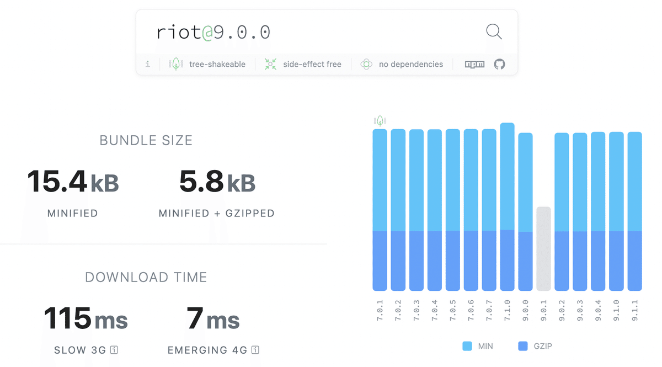Select the 7.0.4 version bar
662x367 pixels.
click(x=435, y=210)
